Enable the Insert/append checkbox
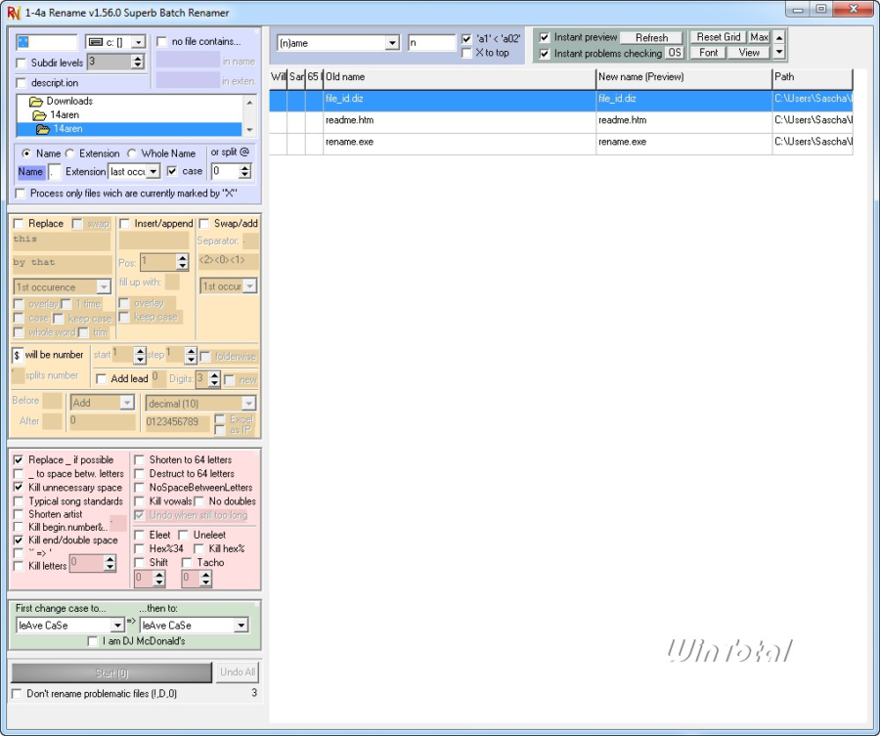The height and width of the screenshot is (736, 880). pos(124,224)
